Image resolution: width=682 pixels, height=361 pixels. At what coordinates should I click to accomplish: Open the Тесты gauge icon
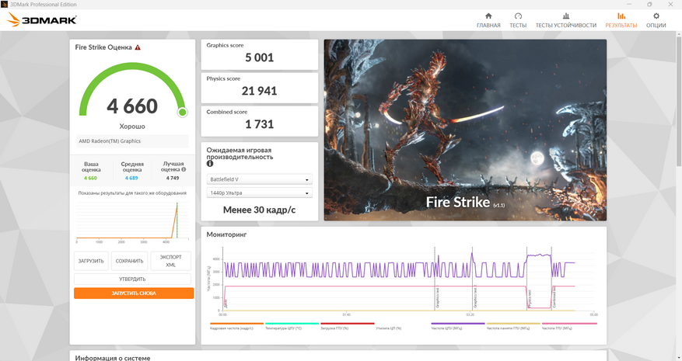518,16
